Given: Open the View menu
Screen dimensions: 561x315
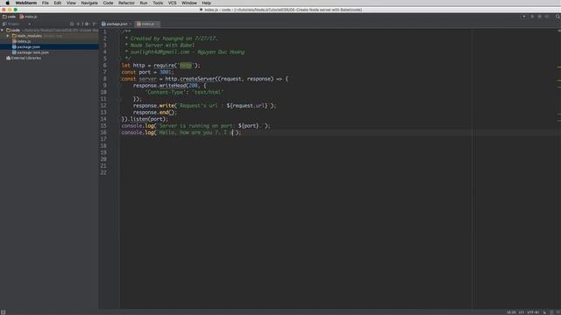Looking at the screenshot, I should pos(71,3).
